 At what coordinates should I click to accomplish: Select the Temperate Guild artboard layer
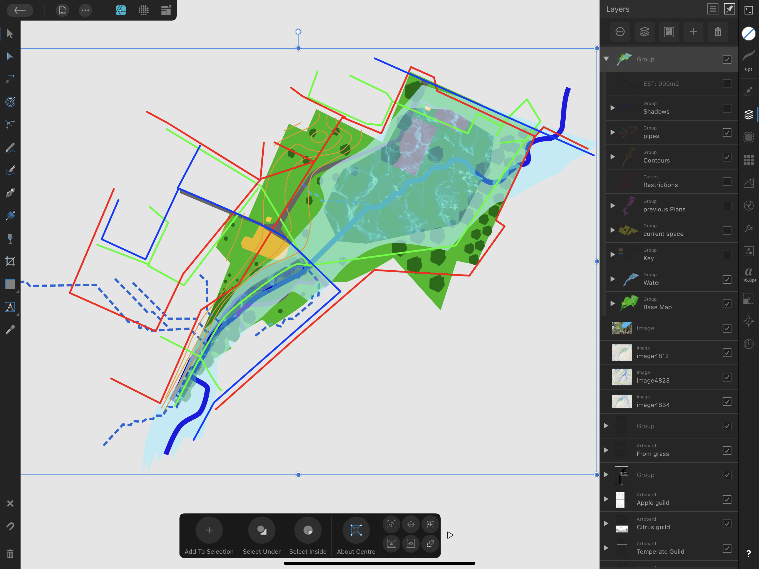coord(669,548)
